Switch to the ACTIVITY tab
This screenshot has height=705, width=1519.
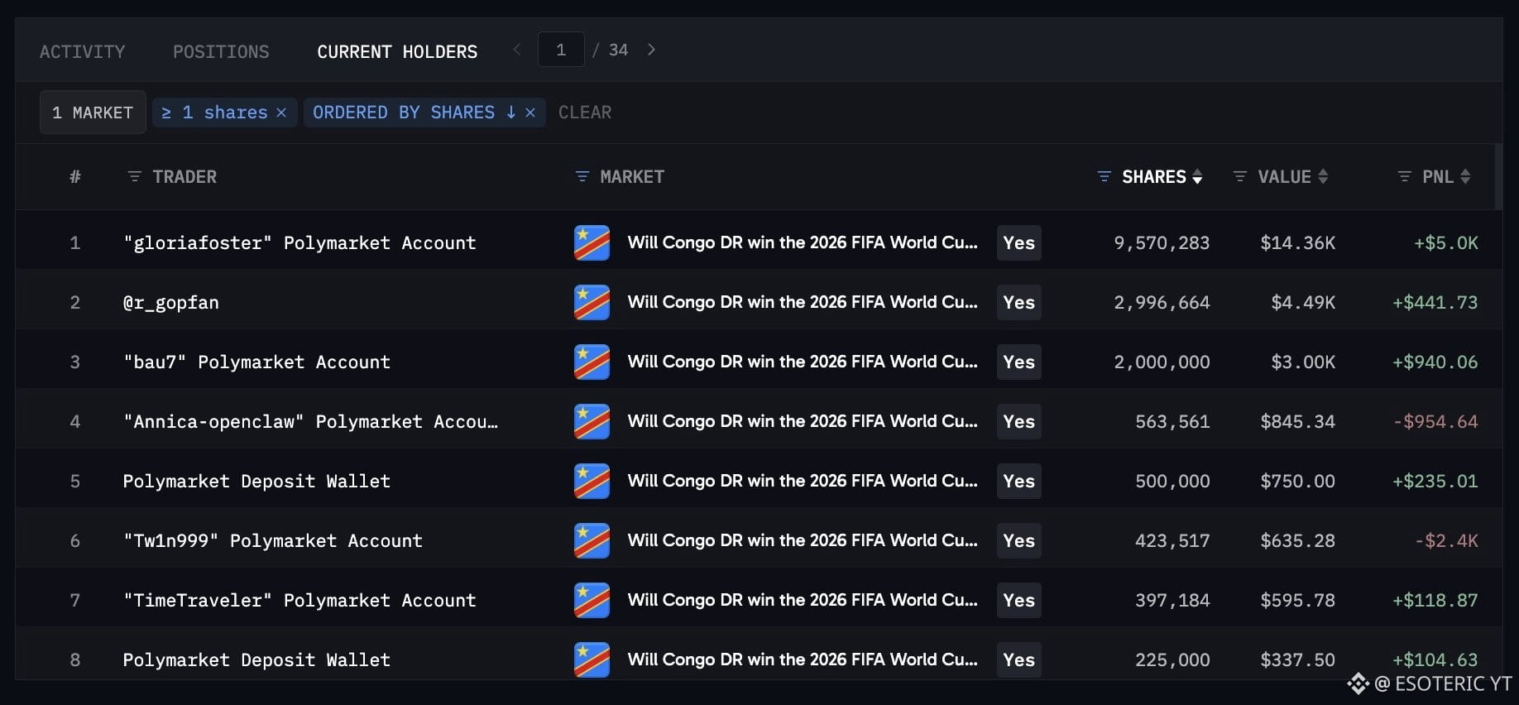tap(83, 51)
